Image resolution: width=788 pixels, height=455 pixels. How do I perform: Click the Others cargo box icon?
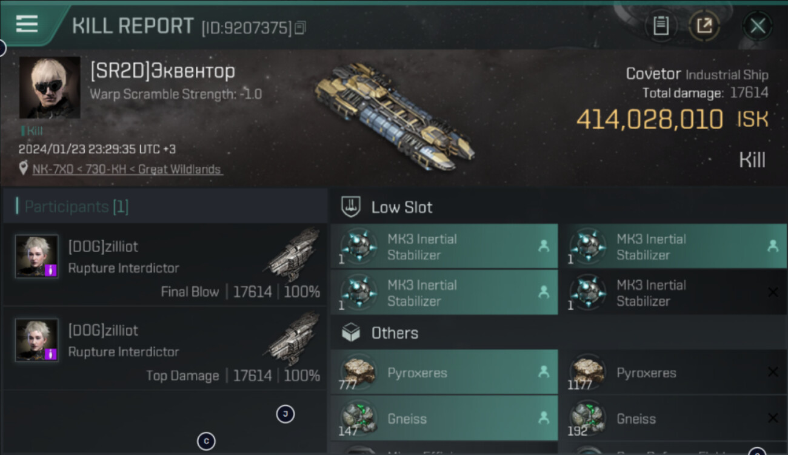click(x=352, y=332)
